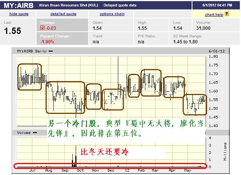Image resolution: width=241 pixels, height=175 pixels.
Task: Click the 1.45 price axis label
Action: [214, 117]
